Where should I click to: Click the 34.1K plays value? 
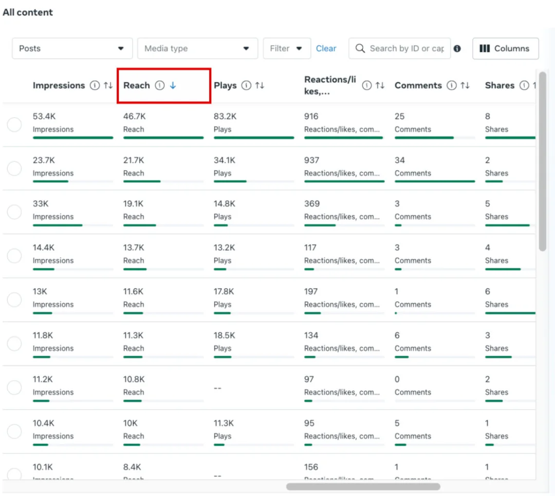click(225, 160)
